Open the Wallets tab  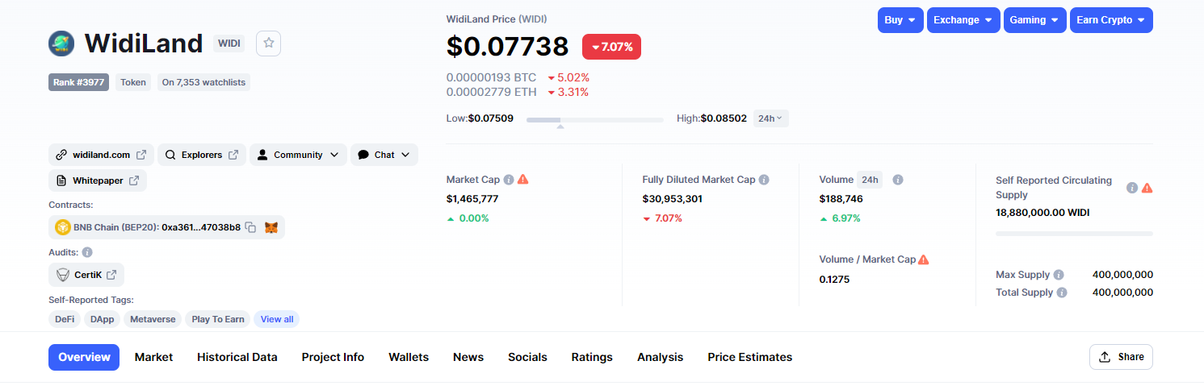point(409,357)
